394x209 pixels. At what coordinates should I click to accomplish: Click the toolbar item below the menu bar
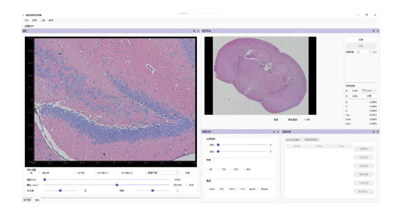[29, 26]
